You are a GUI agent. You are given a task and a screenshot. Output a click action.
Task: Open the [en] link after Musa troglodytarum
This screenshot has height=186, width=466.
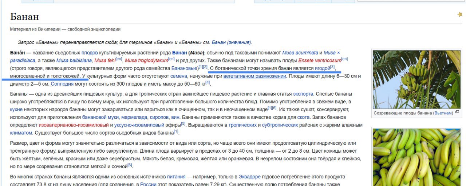[171, 59]
